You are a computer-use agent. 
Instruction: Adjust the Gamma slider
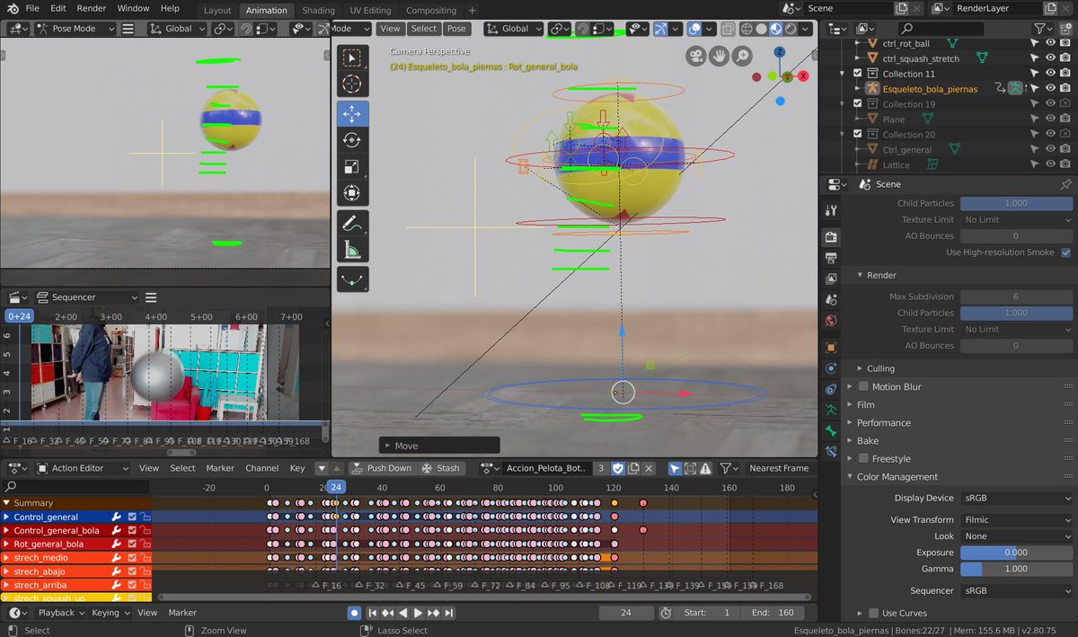[x=1016, y=569]
